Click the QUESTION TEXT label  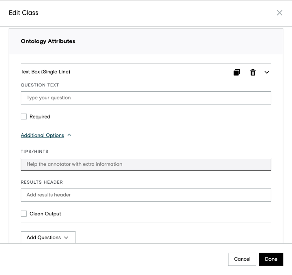pyautogui.click(x=40, y=85)
